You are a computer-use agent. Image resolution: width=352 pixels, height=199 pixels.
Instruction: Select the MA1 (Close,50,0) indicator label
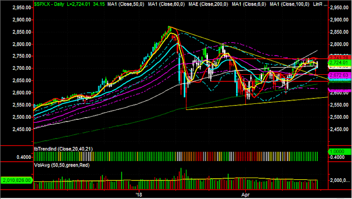click(126, 4)
